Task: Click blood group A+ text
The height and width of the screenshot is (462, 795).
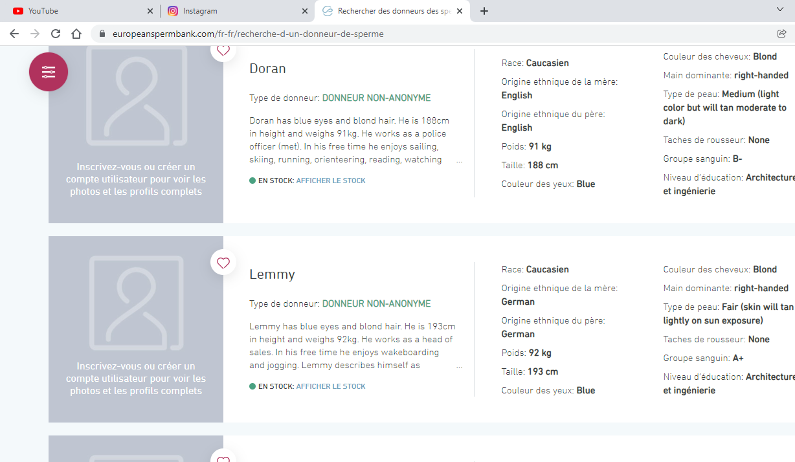Action: point(738,358)
